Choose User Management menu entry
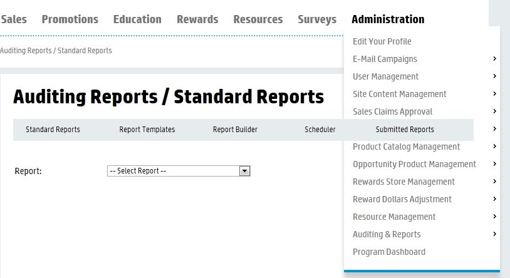 pyautogui.click(x=386, y=76)
